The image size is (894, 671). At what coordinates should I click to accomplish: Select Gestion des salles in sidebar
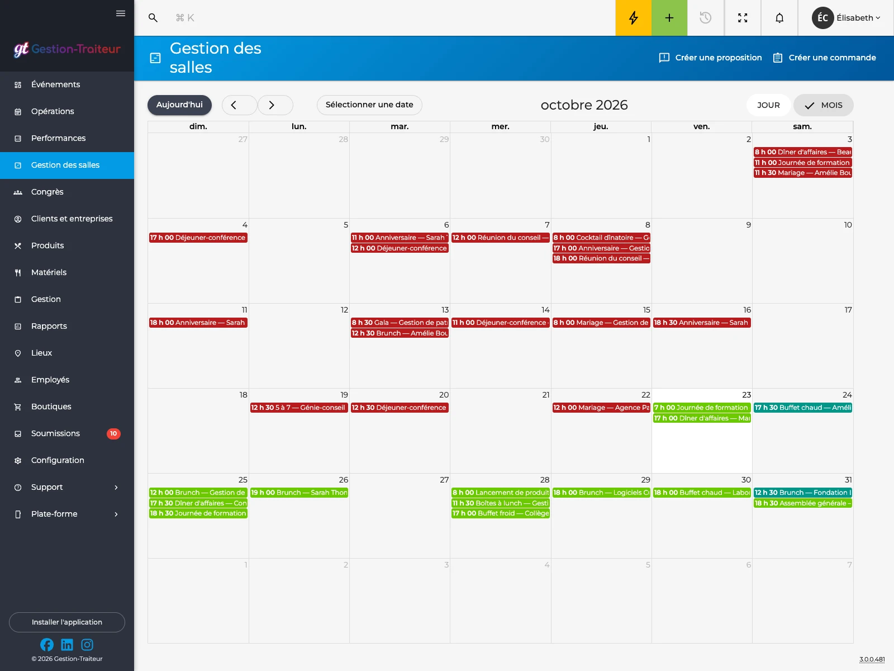click(x=67, y=165)
